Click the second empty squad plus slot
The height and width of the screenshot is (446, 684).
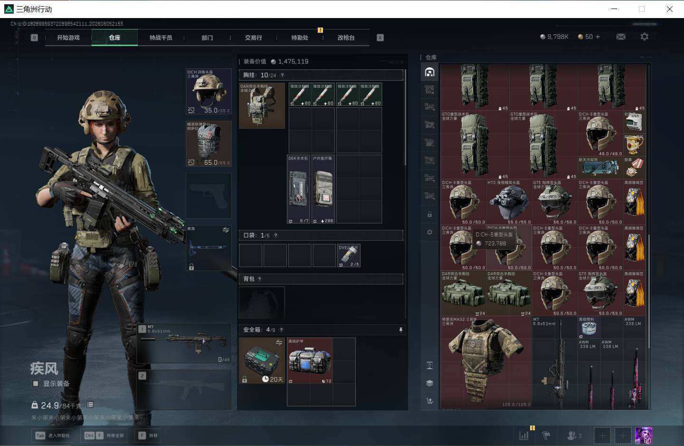tap(623, 435)
